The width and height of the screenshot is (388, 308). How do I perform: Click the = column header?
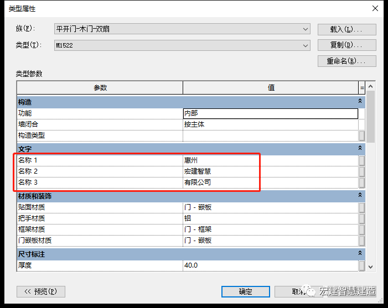(x=362, y=88)
